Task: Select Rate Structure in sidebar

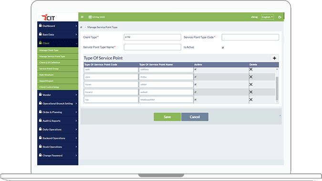Action: coord(58,75)
